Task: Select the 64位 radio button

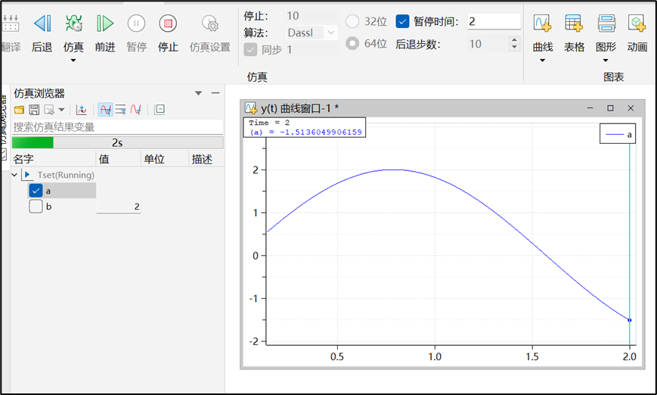Action: pos(352,43)
